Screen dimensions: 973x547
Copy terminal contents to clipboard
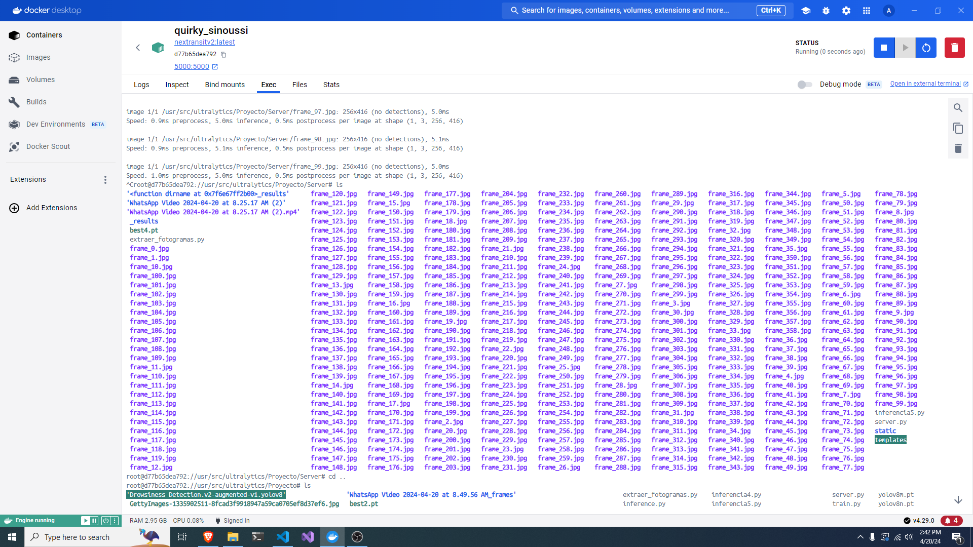[x=958, y=128]
